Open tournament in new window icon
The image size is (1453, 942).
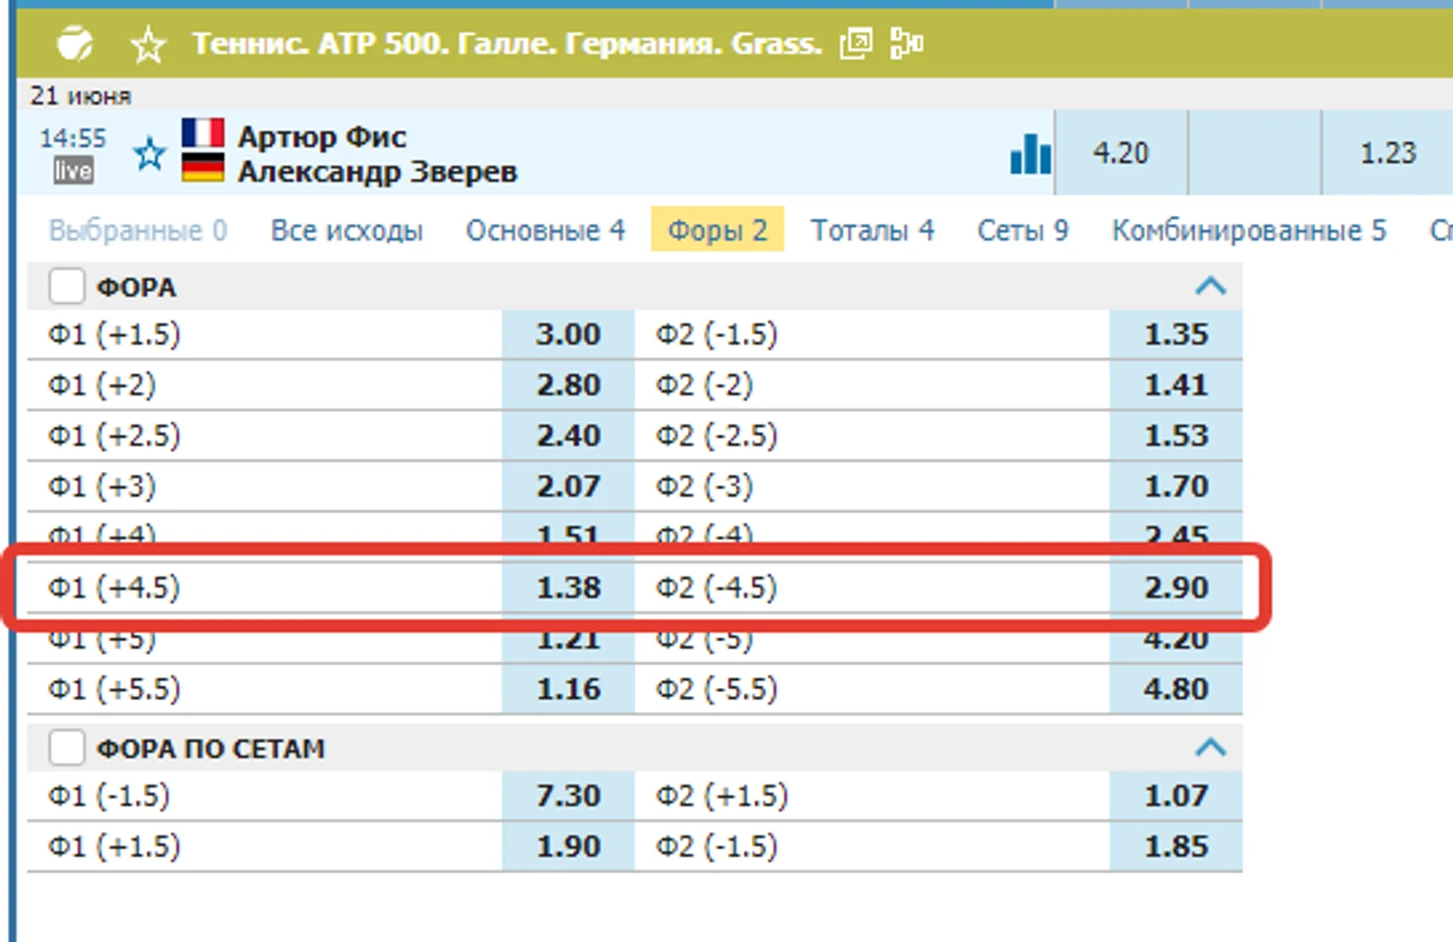856,44
